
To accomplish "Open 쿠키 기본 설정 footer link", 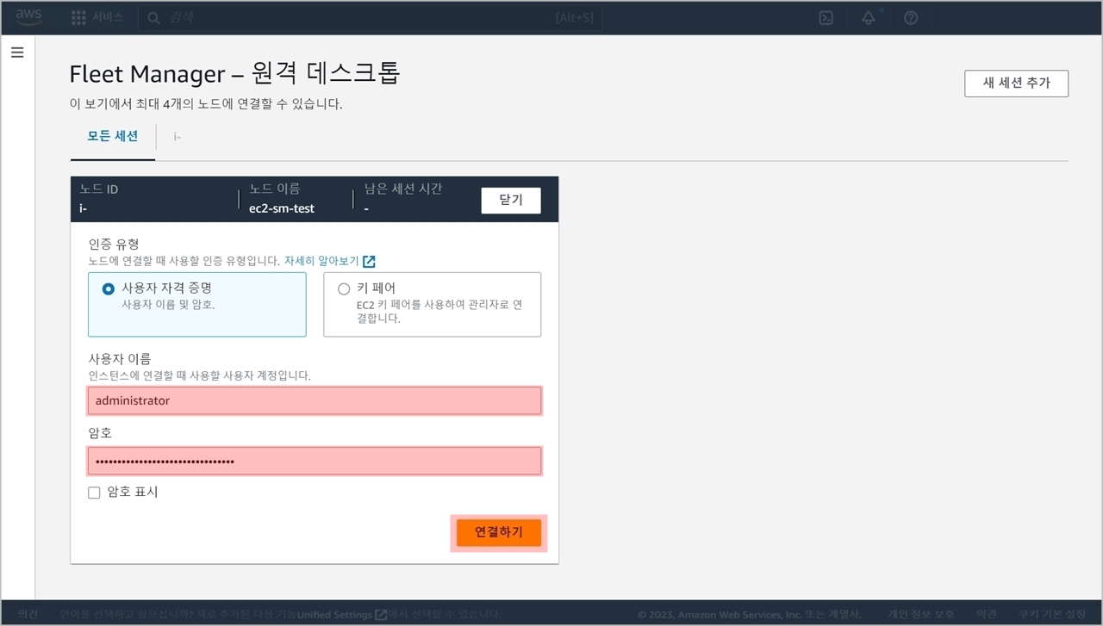I will click(x=1052, y=615).
